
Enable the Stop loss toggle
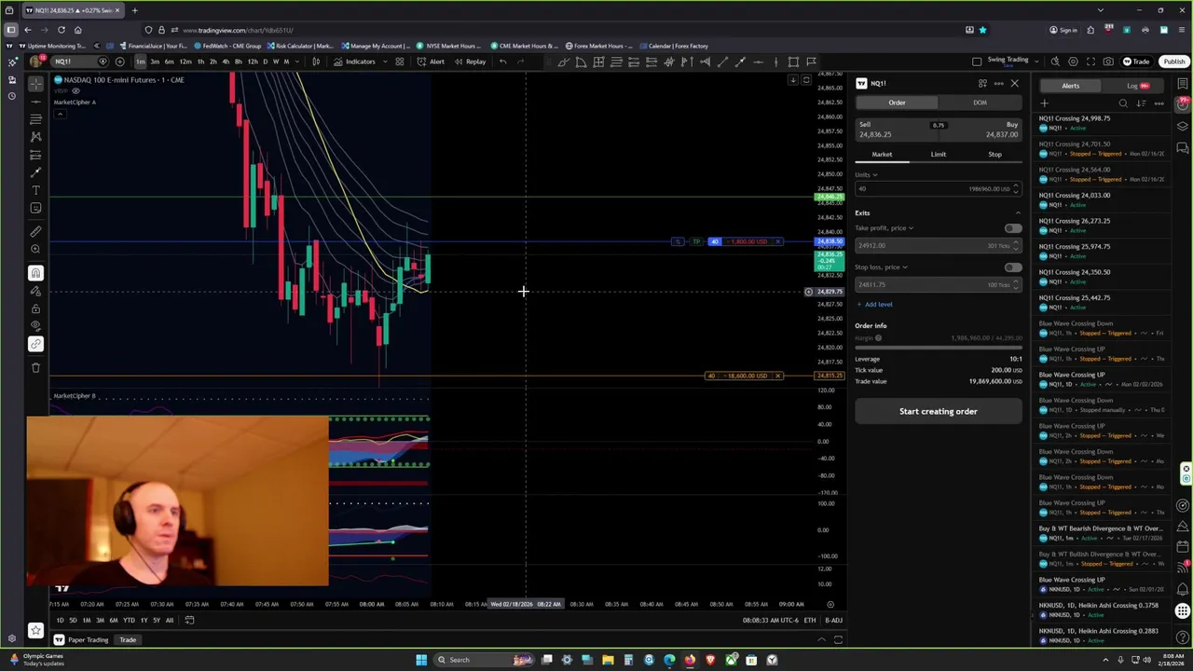tap(1013, 267)
